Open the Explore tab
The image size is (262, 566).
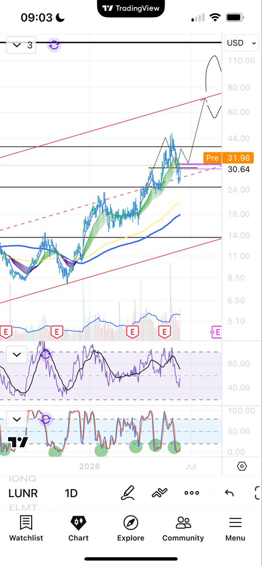[131, 528]
